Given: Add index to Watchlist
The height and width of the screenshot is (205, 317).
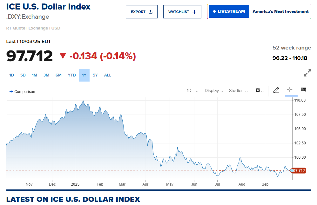Looking at the screenshot, I should 182,12.
